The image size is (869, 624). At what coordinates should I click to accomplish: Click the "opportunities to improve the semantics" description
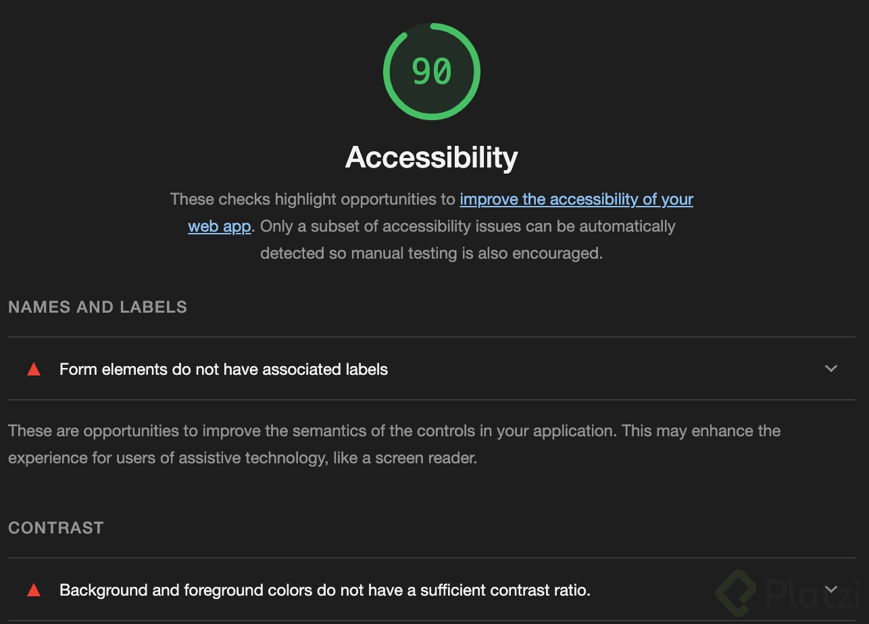coord(394,431)
